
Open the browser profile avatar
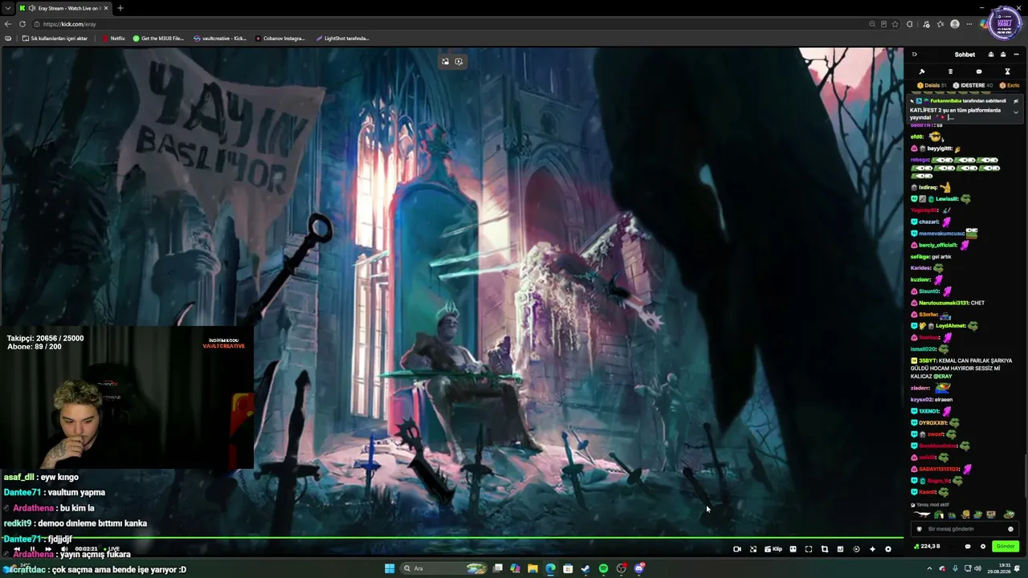point(955,24)
